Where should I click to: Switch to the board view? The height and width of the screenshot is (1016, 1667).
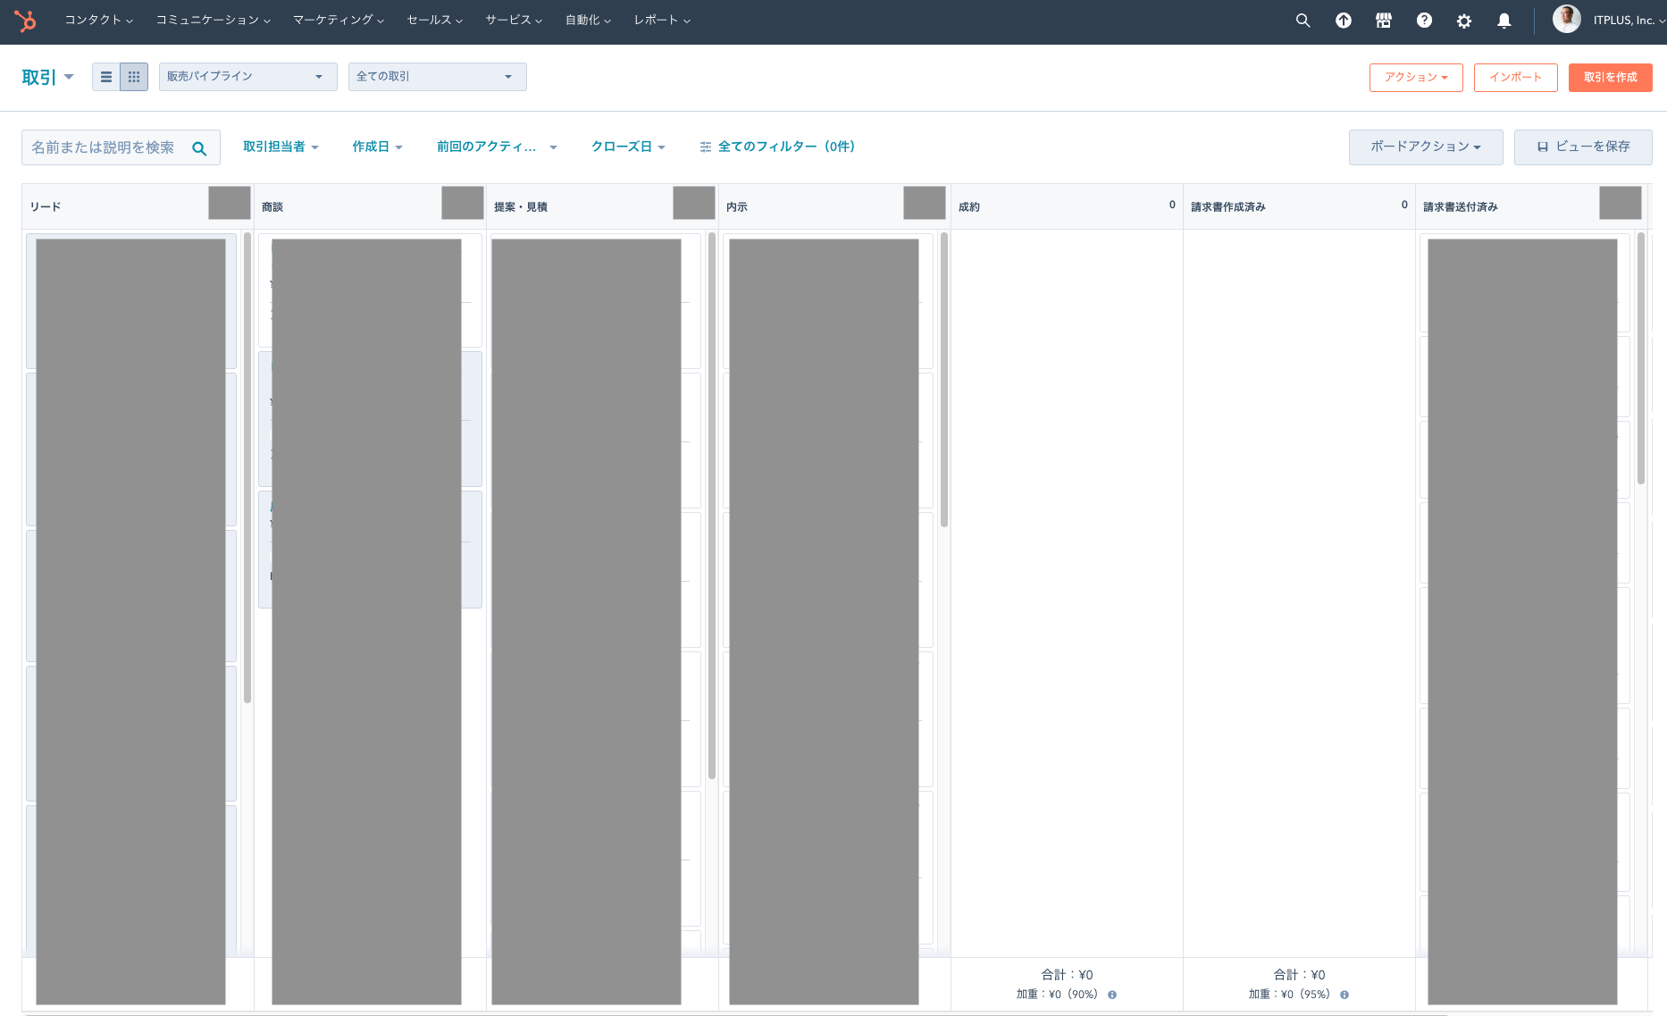click(x=134, y=77)
